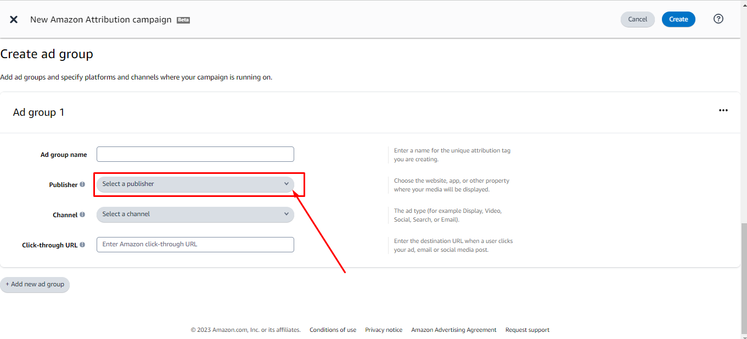Click the Publisher info icon
Image resolution: width=747 pixels, height=339 pixels.
(x=82, y=184)
